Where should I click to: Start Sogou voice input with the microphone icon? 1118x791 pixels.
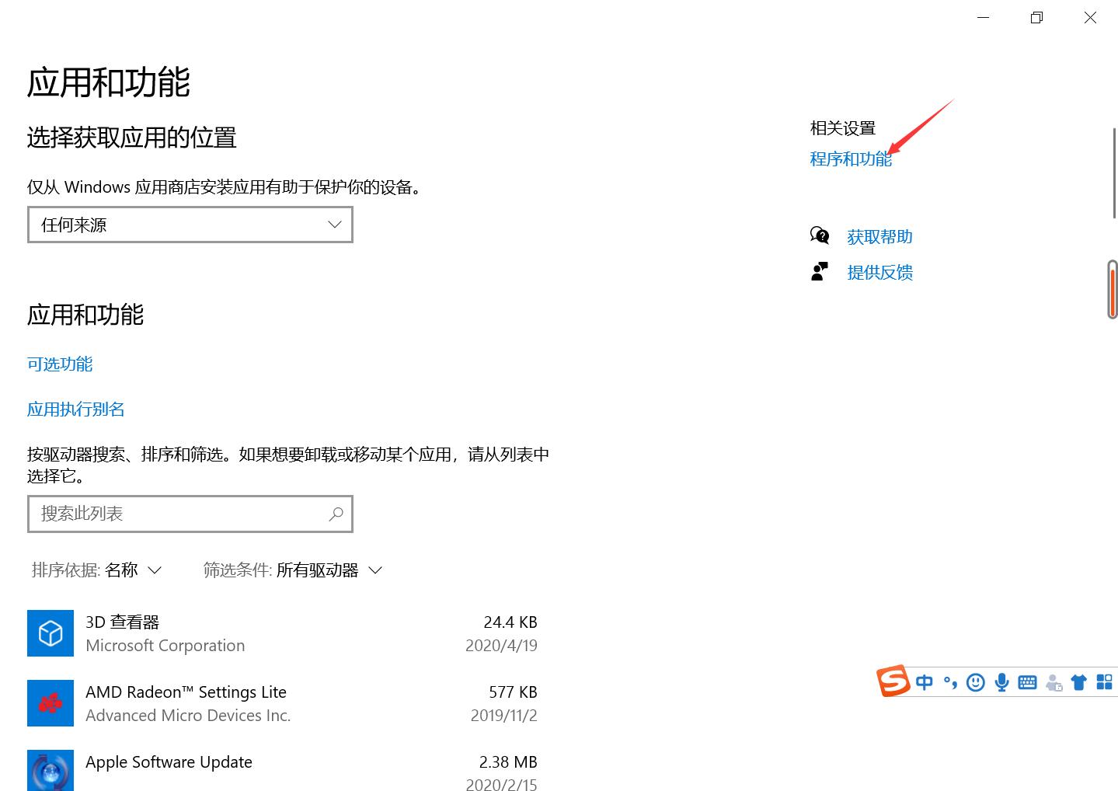(x=1001, y=681)
